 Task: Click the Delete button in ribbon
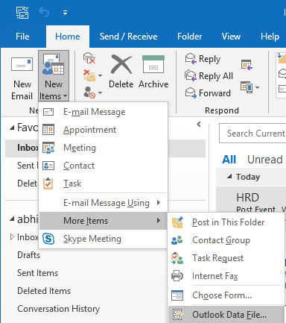click(121, 72)
